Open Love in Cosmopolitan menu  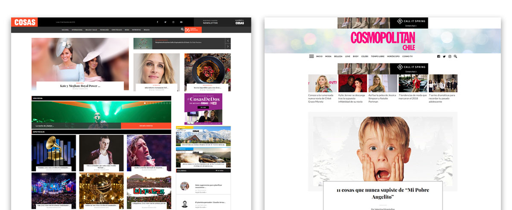point(348,56)
